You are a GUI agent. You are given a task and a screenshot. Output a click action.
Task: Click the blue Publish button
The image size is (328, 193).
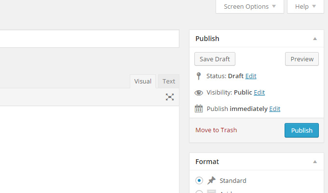[x=301, y=130]
